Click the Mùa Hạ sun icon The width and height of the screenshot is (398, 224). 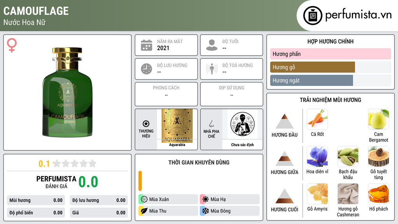tap(206, 199)
